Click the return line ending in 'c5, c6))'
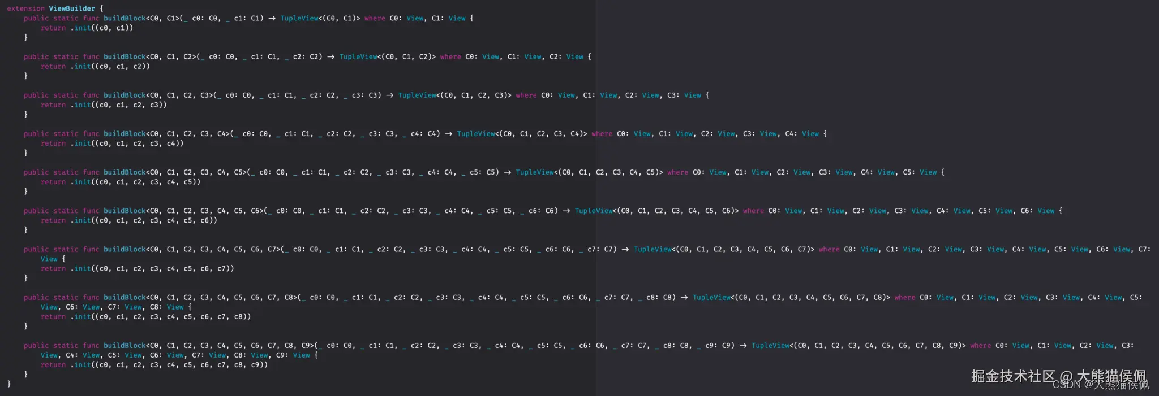This screenshot has width=1159, height=396. [x=129, y=220]
